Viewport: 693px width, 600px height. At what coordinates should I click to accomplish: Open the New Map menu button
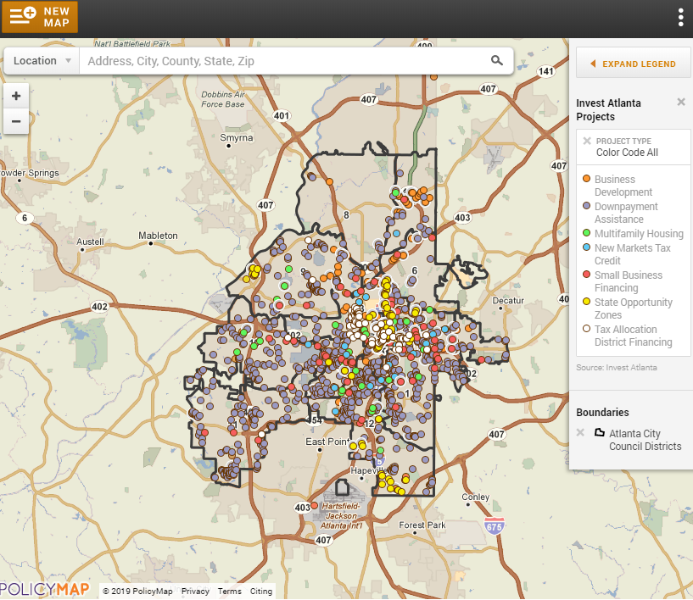coord(40,17)
